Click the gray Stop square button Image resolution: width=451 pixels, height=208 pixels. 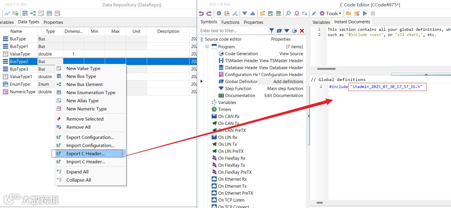click(x=373, y=13)
